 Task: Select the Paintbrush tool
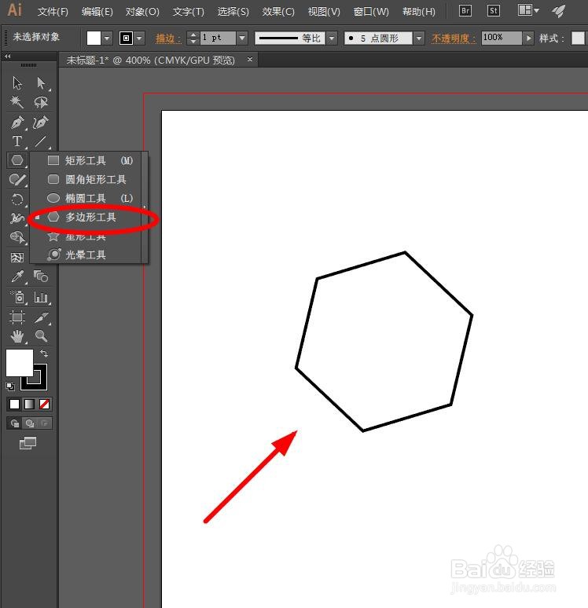[17, 179]
